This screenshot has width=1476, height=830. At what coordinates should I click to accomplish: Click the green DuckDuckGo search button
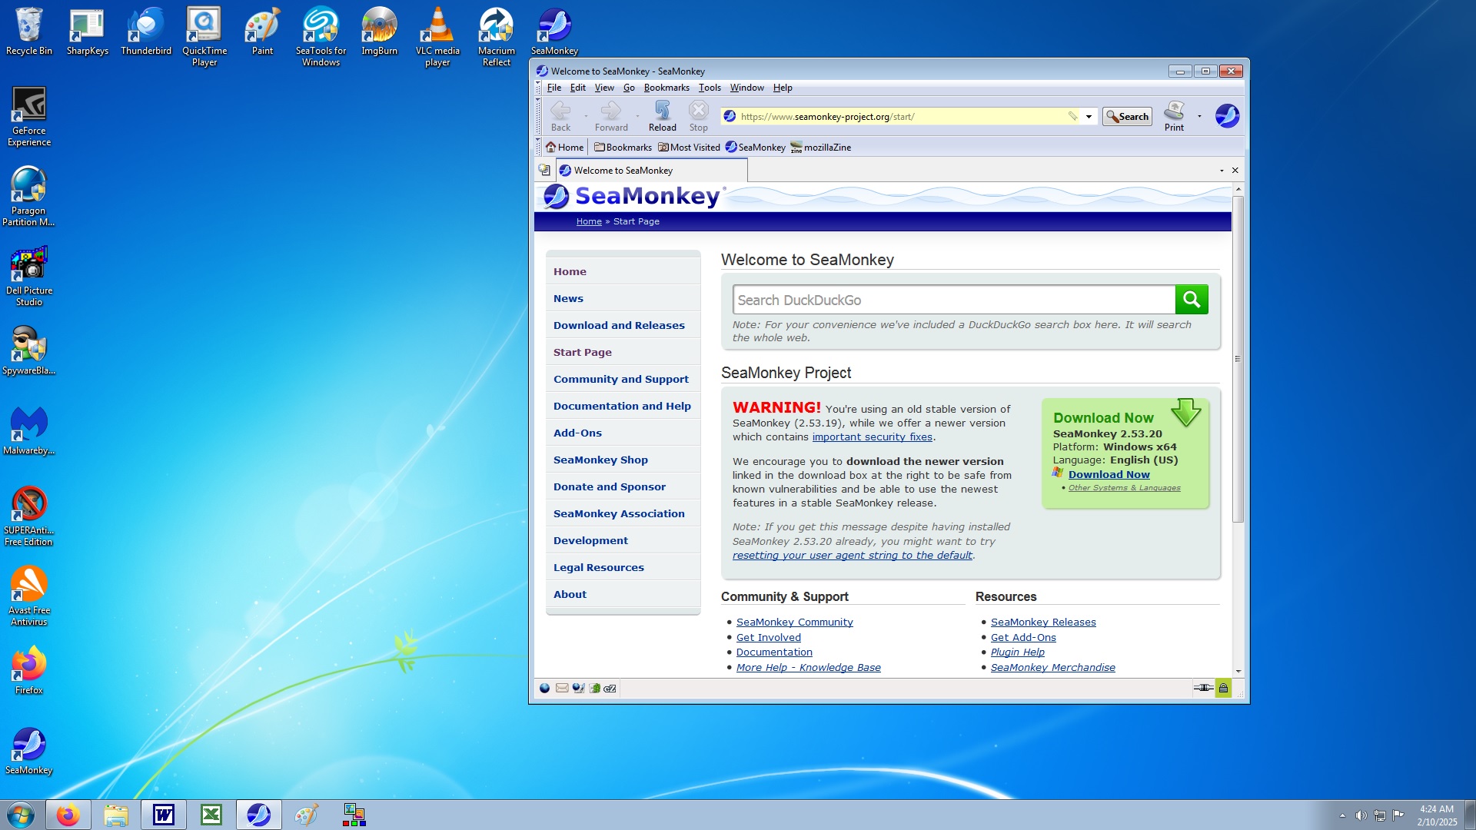[1192, 300]
